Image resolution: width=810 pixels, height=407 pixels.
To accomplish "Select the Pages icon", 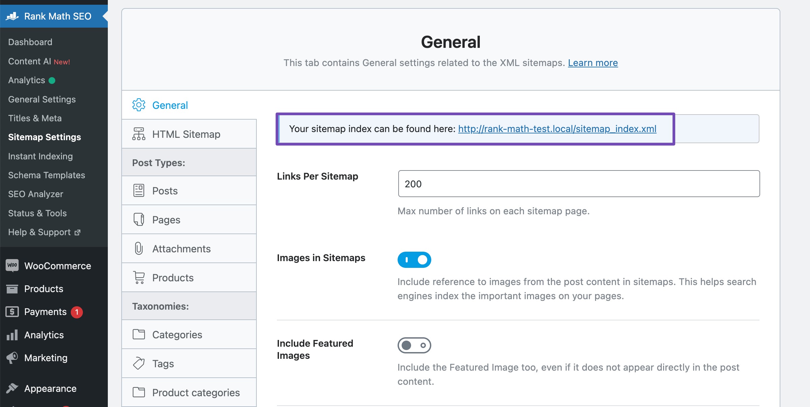I will pos(138,219).
